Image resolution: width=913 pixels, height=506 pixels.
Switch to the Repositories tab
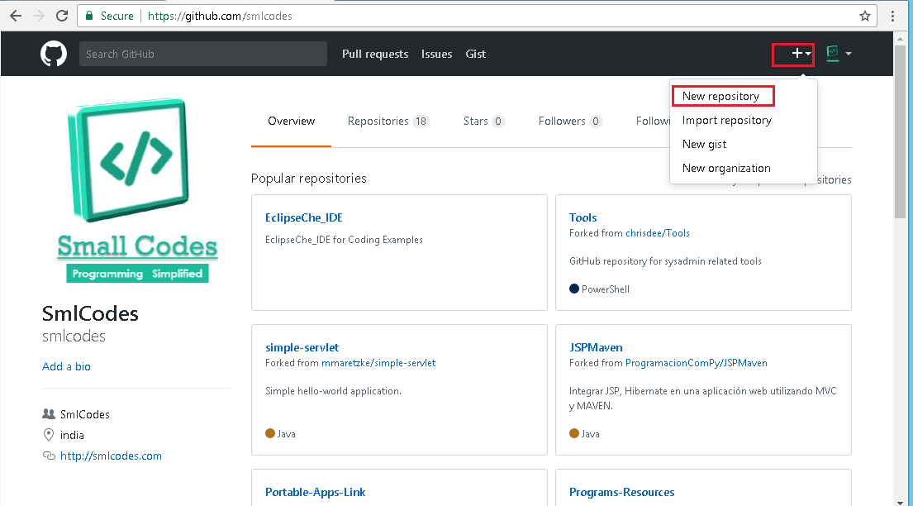pyautogui.click(x=388, y=122)
